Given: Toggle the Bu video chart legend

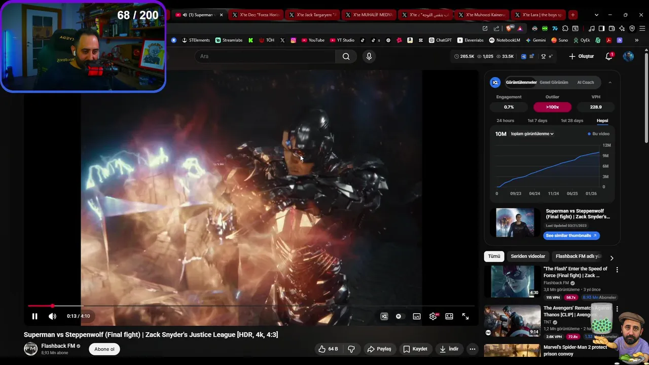Looking at the screenshot, I should point(598,134).
